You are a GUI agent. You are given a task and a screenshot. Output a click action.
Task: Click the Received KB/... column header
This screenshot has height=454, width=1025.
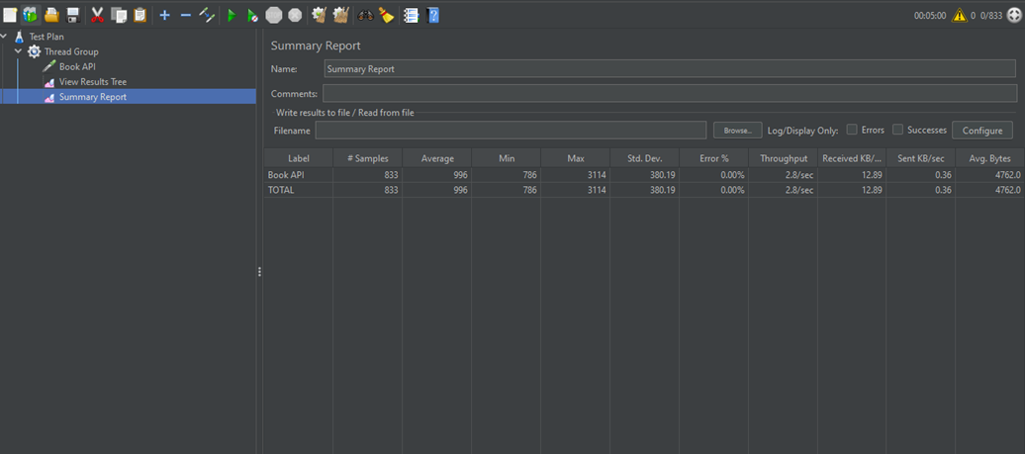point(853,158)
